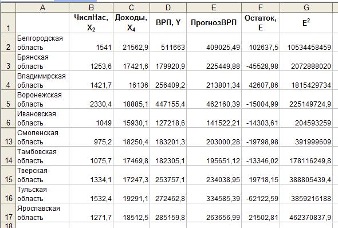
Task: Click cell with value 1049
Action: pos(91,118)
